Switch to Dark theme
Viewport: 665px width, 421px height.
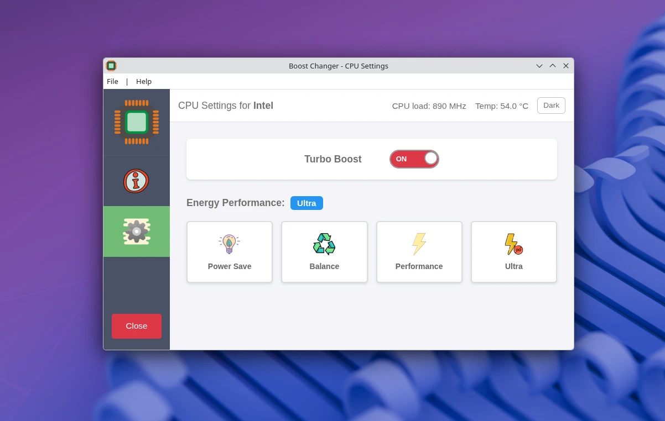click(x=550, y=106)
